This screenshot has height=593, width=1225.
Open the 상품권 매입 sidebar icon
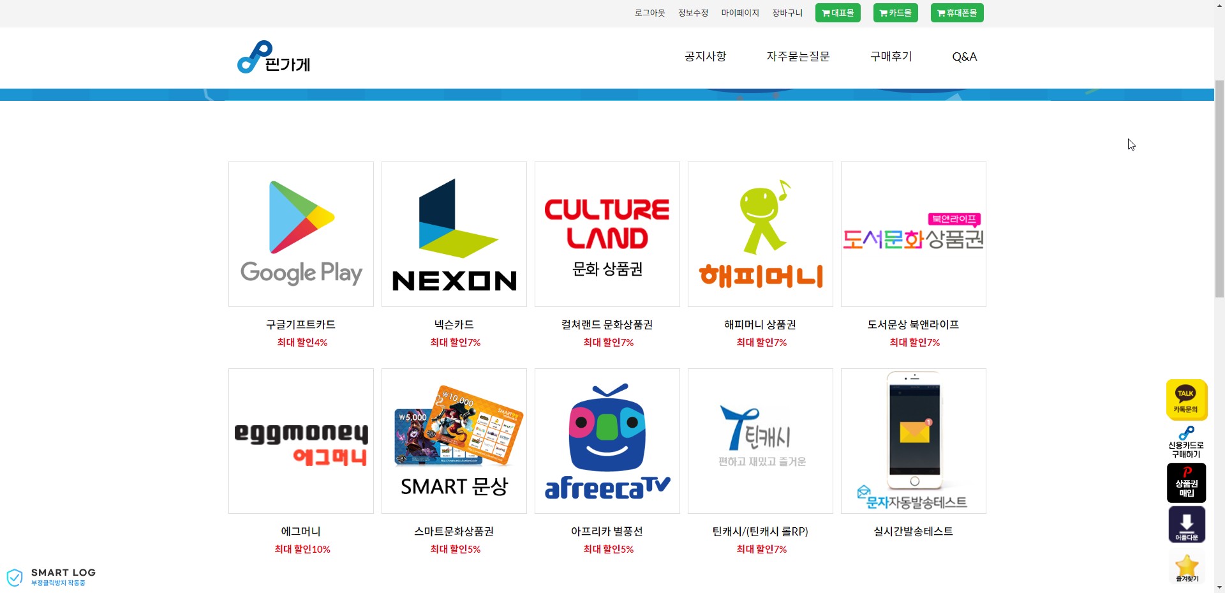click(x=1187, y=483)
